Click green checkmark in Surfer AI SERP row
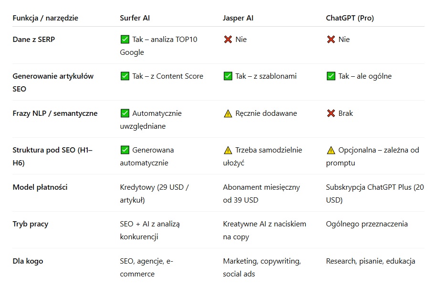The image size is (436, 286). click(x=125, y=40)
